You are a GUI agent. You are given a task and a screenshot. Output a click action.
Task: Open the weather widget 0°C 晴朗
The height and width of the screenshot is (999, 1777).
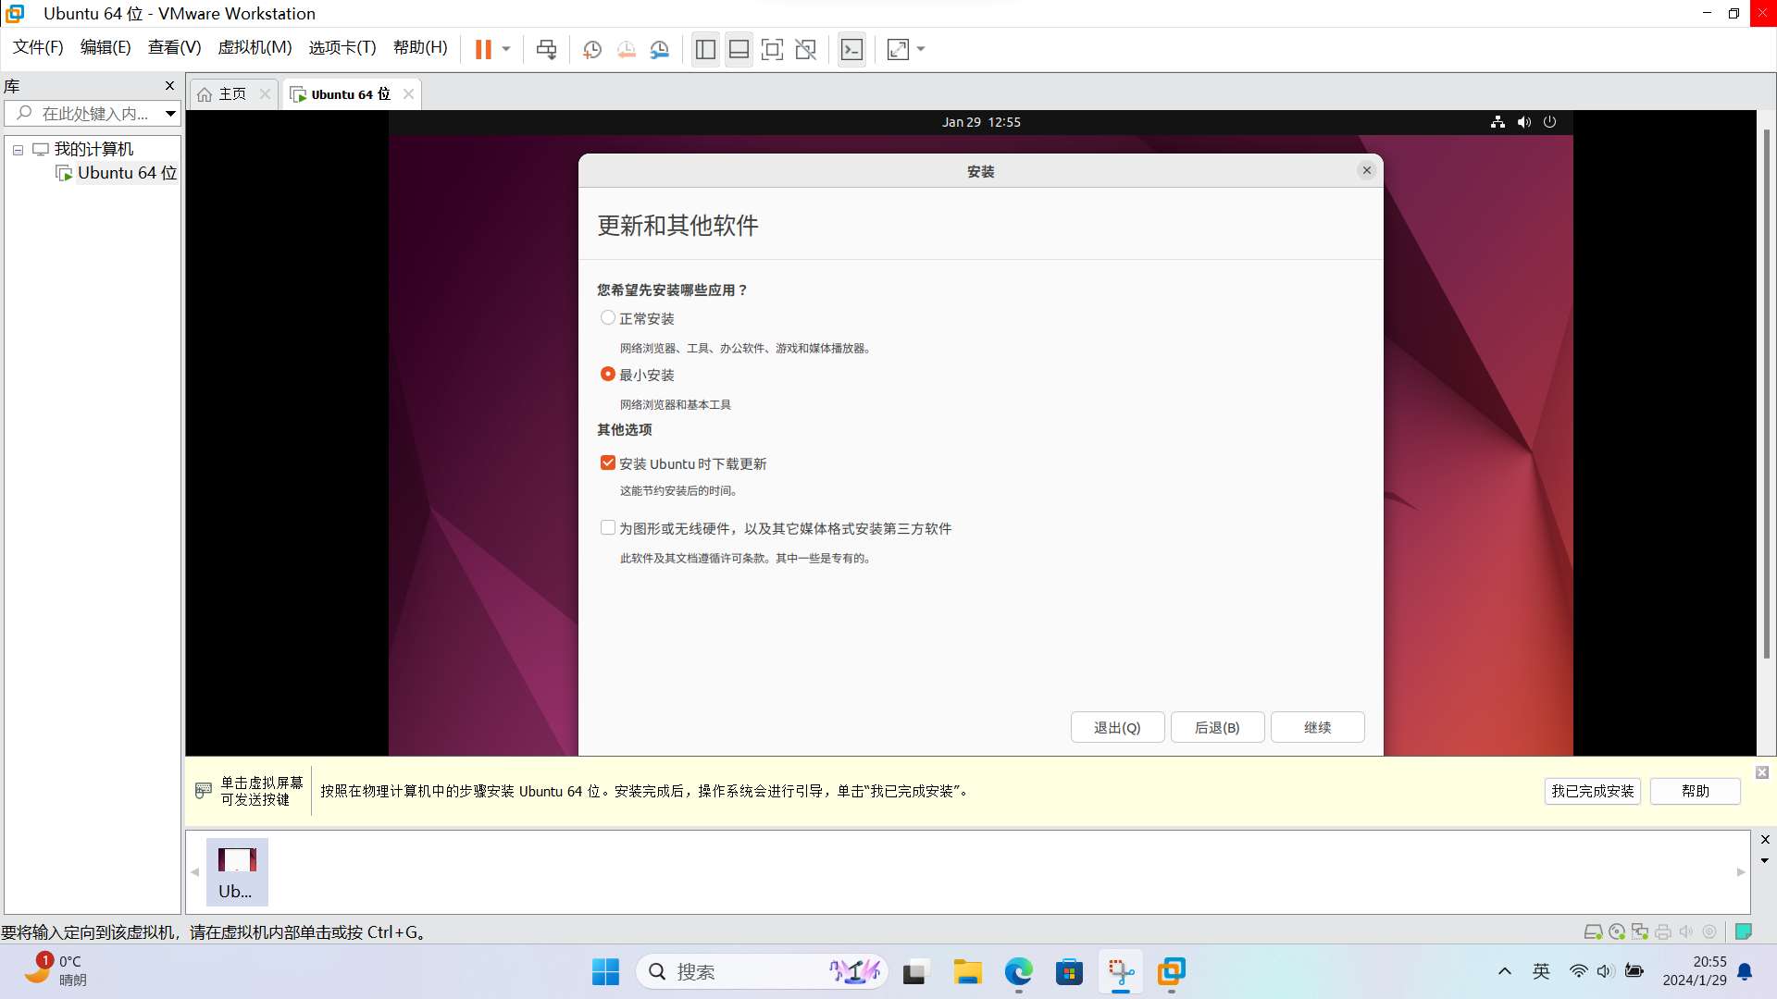(56, 971)
